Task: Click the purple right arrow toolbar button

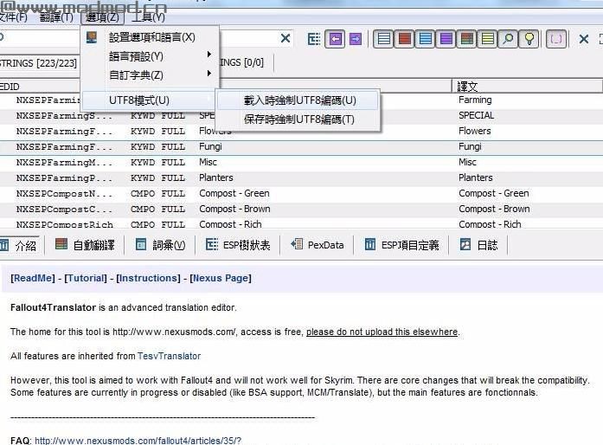Action: click(x=356, y=39)
